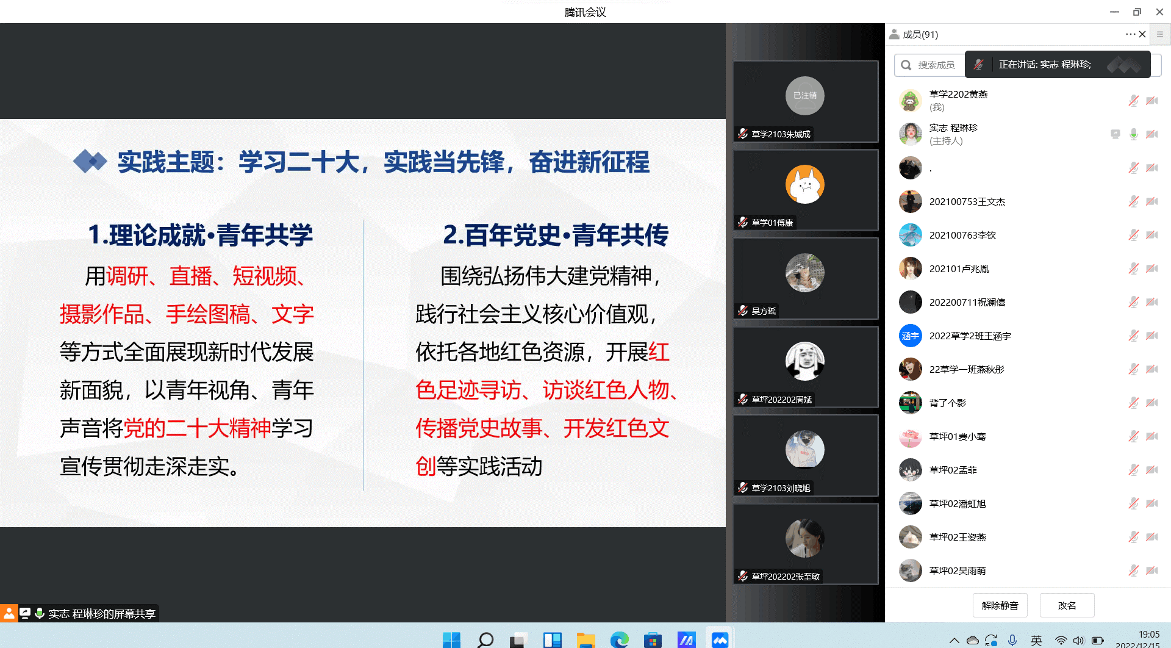Select member 草坪02孟菲 in the list
Viewport: 1171px width, 648px height.
[x=953, y=470]
